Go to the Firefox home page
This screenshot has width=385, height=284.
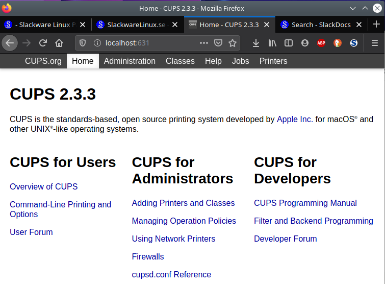pos(59,43)
